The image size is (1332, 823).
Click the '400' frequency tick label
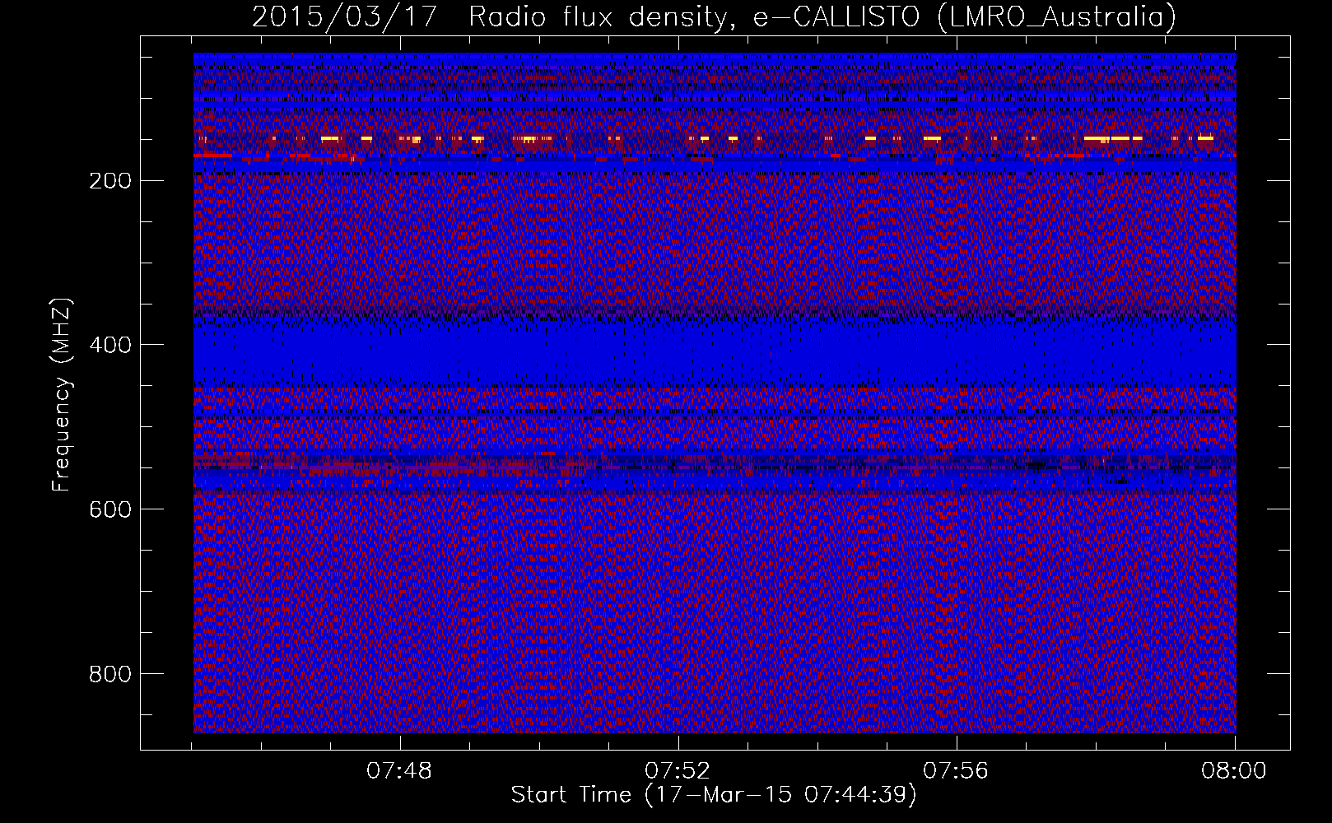point(109,345)
